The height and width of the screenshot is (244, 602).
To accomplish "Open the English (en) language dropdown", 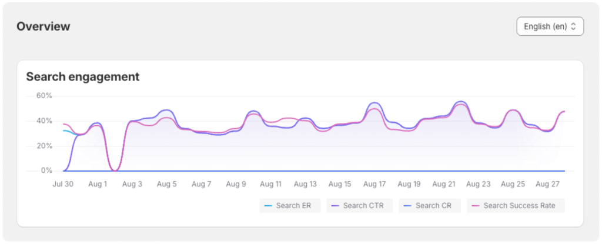I will [550, 26].
